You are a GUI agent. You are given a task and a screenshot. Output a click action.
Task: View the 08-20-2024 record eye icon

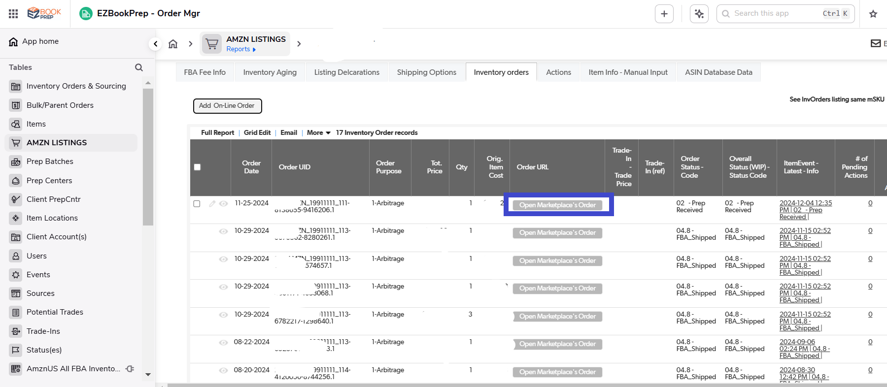coord(223,371)
